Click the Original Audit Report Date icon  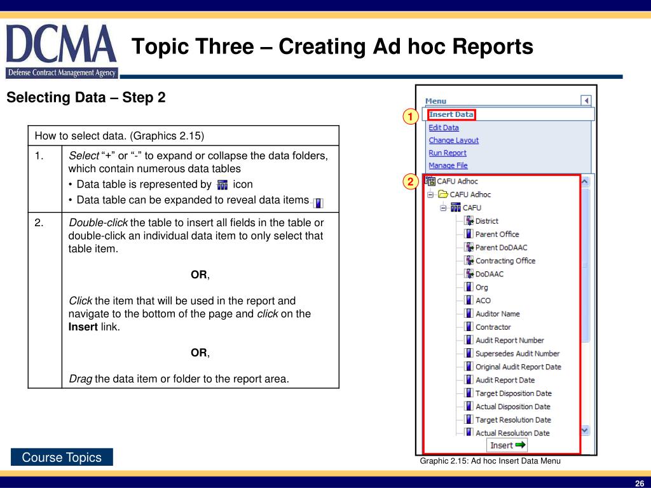[469, 367]
